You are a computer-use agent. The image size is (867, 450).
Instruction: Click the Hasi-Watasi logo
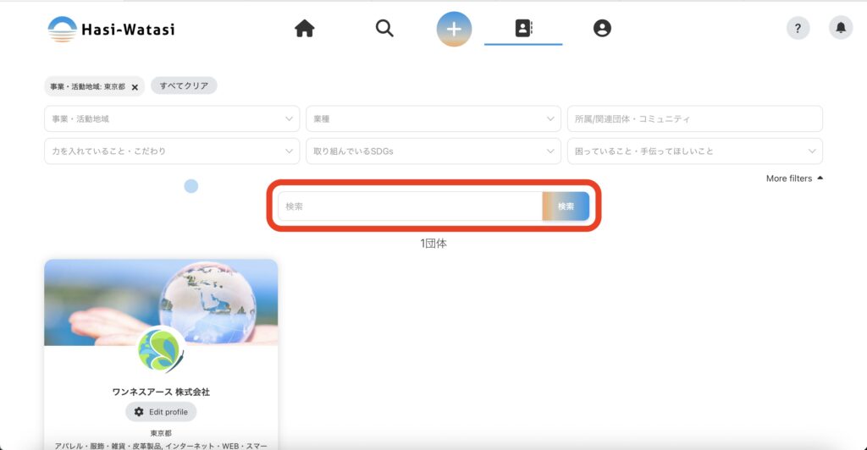pos(111,29)
